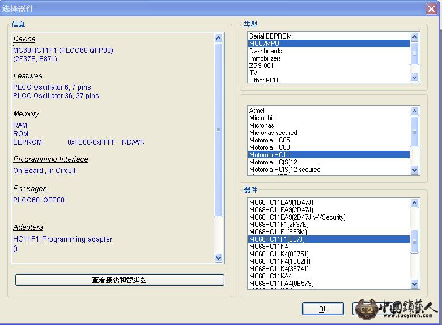Screen dimensions: 442x325
Task: Click the ROM memory row
Action: pyautogui.click(x=20, y=134)
